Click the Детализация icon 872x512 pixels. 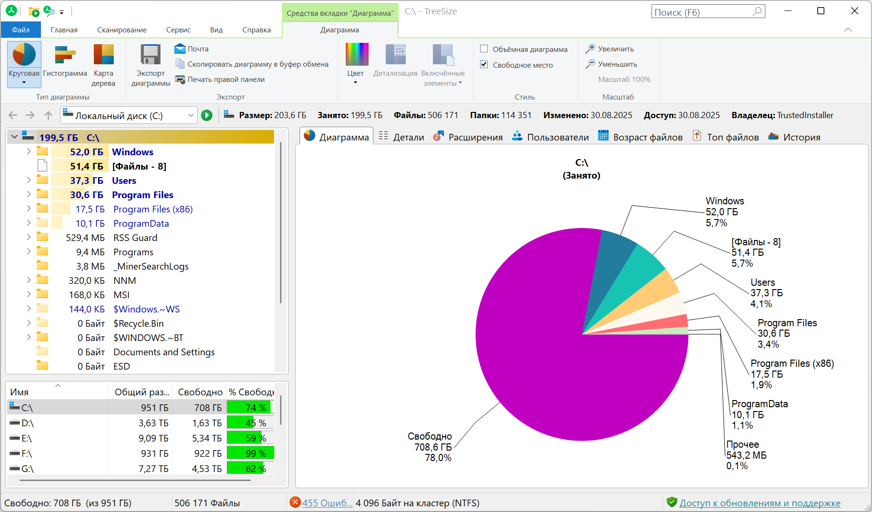(395, 55)
